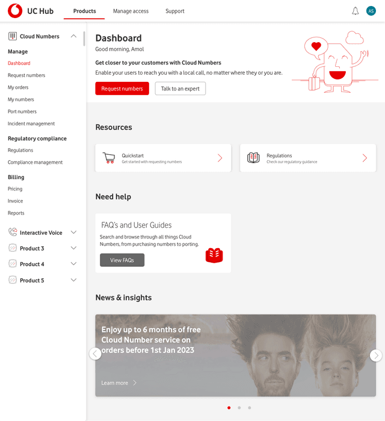Click the Cloud Numbers section label
This screenshot has height=421, width=385.
point(40,36)
